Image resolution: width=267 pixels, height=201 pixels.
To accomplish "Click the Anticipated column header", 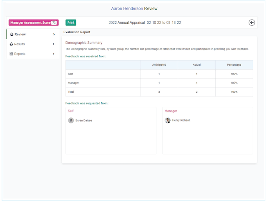I will pos(159,65).
